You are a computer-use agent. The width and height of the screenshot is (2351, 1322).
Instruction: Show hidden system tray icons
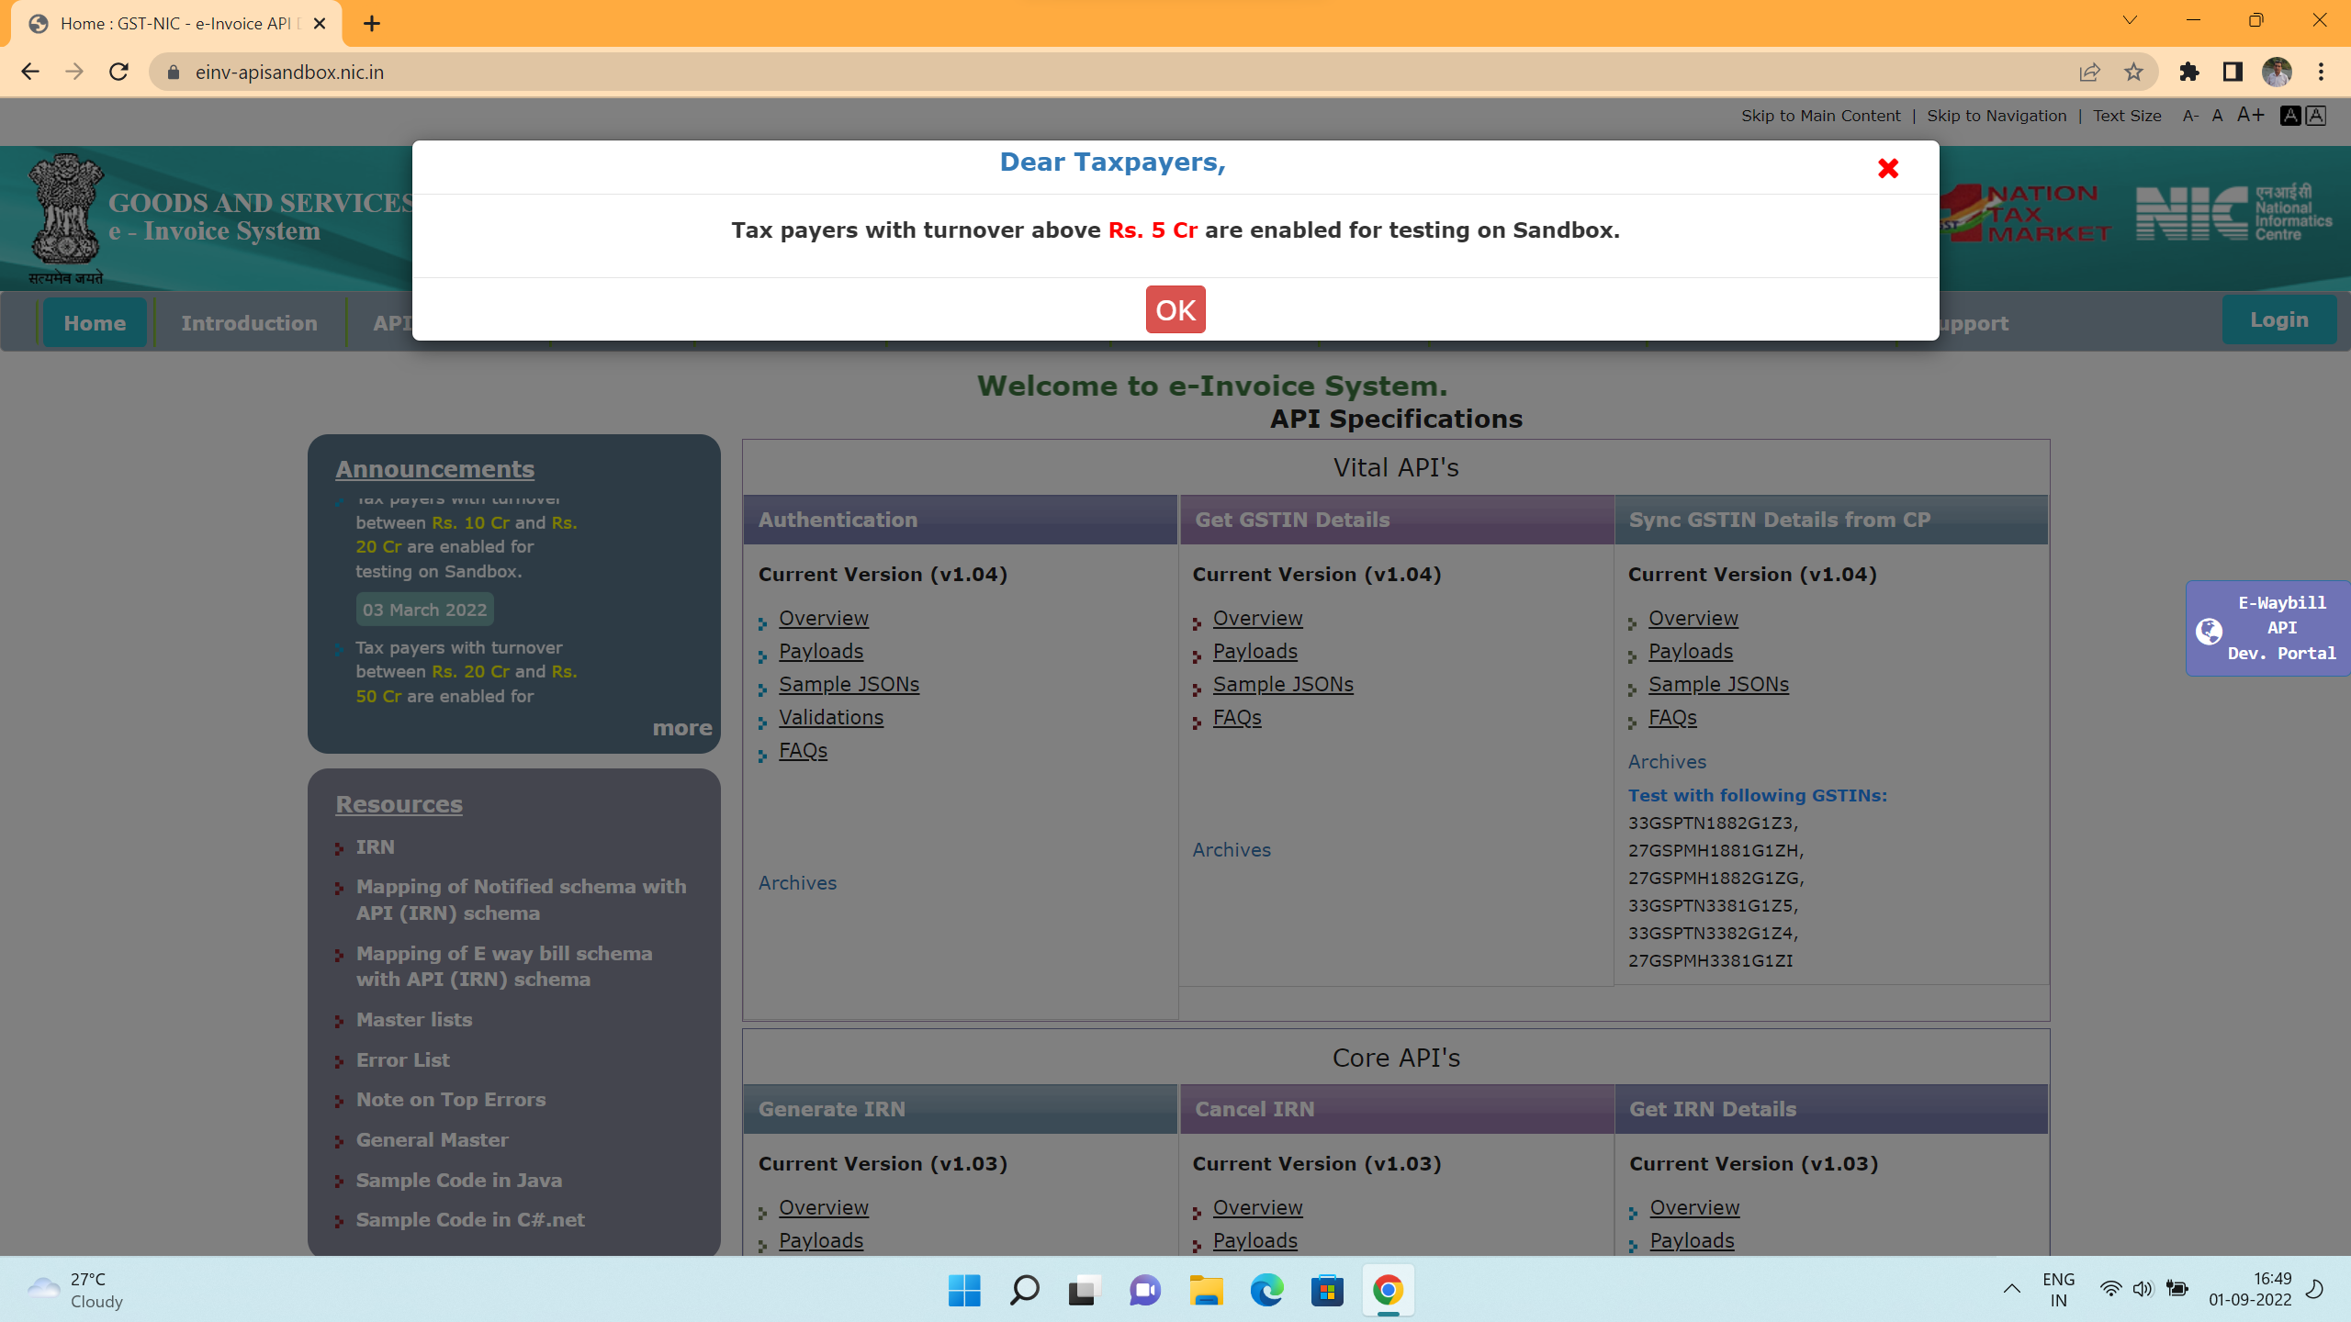click(2011, 1289)
